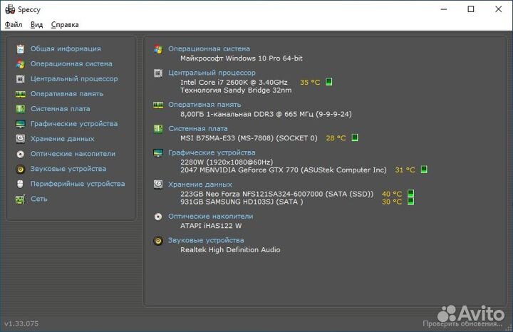This screenshot has width=513, height=332.
Task: Open the Вид menu
Action: 36,25
